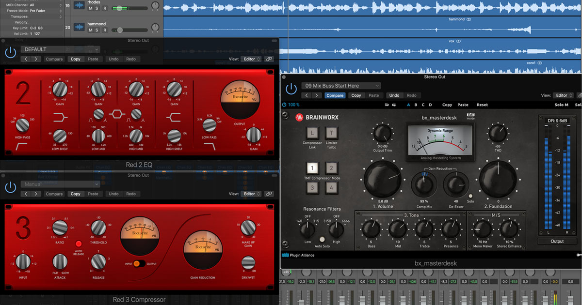Click Undo in the Red 2 EQ window
Screen dimensions: 582x305
coord(113,59)
